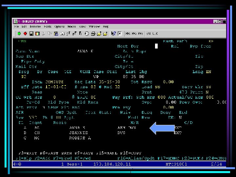236x177 pixels.
Task: Click the floppy disk save icon
Action: pyautogui.click(x=31, y=33)
